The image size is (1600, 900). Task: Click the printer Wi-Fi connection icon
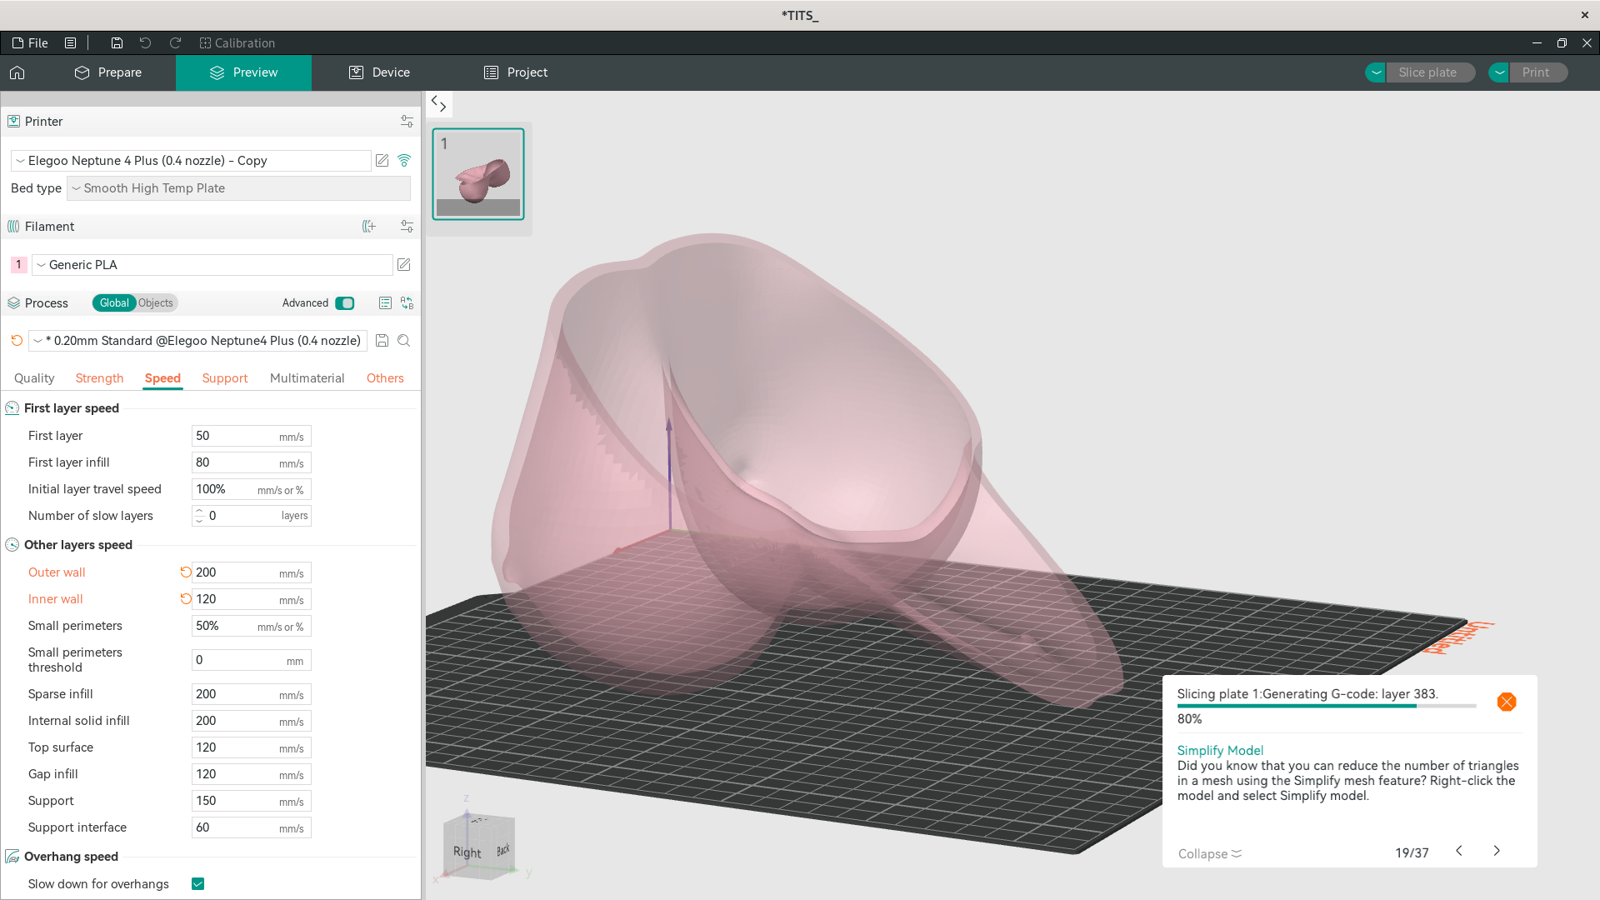coord(404,160)
